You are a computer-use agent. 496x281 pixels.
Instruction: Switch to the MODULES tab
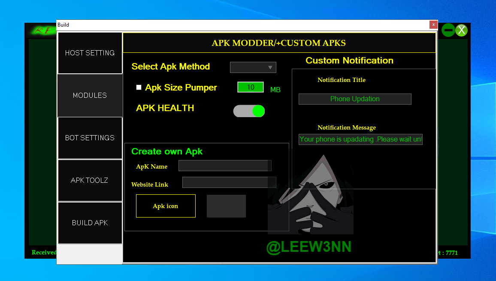[90, 95]
